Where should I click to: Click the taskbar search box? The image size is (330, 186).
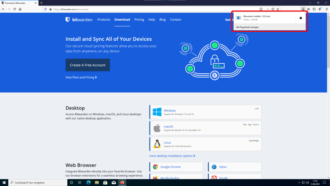(38, 183)
